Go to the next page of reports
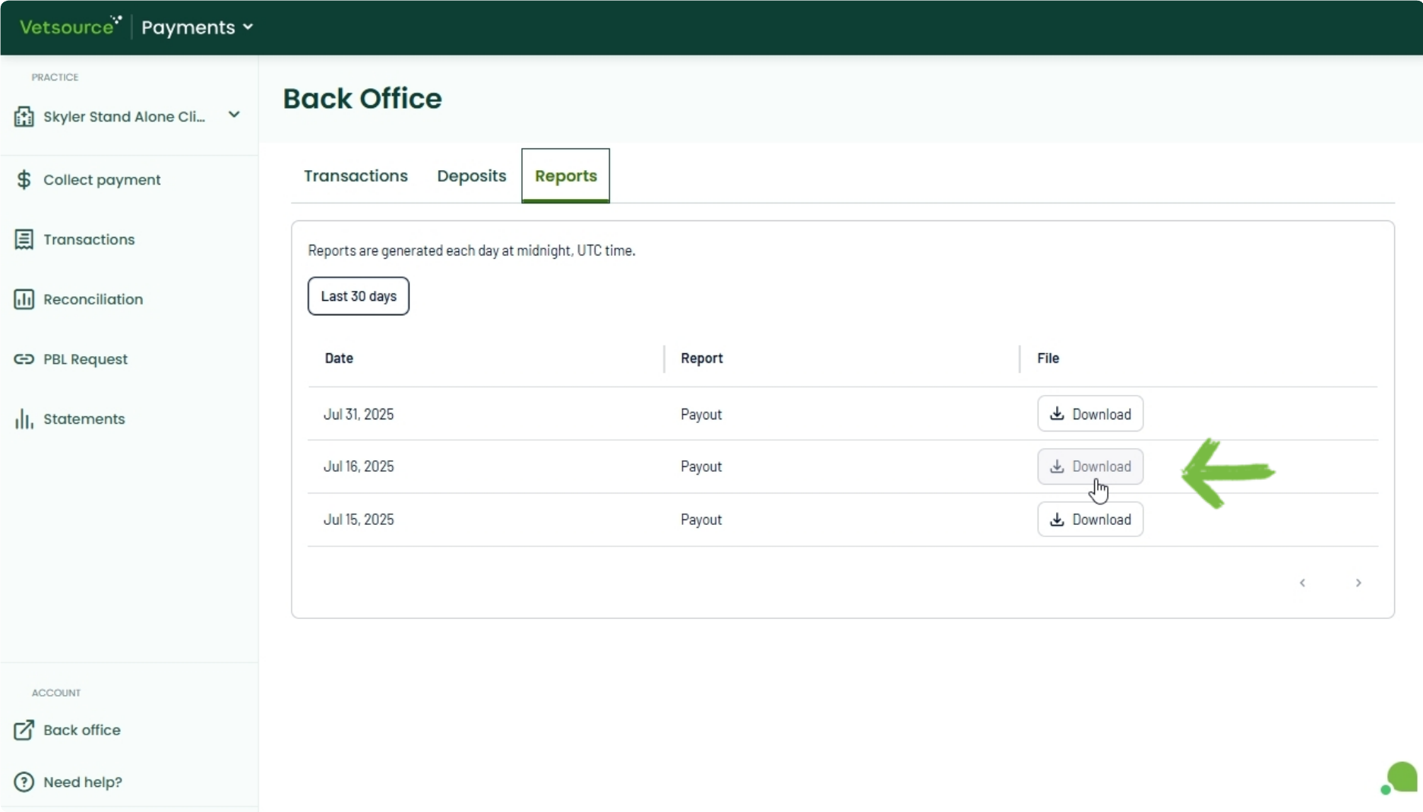This screenshot has width=1423, height=812. (x=1358, y=583)
